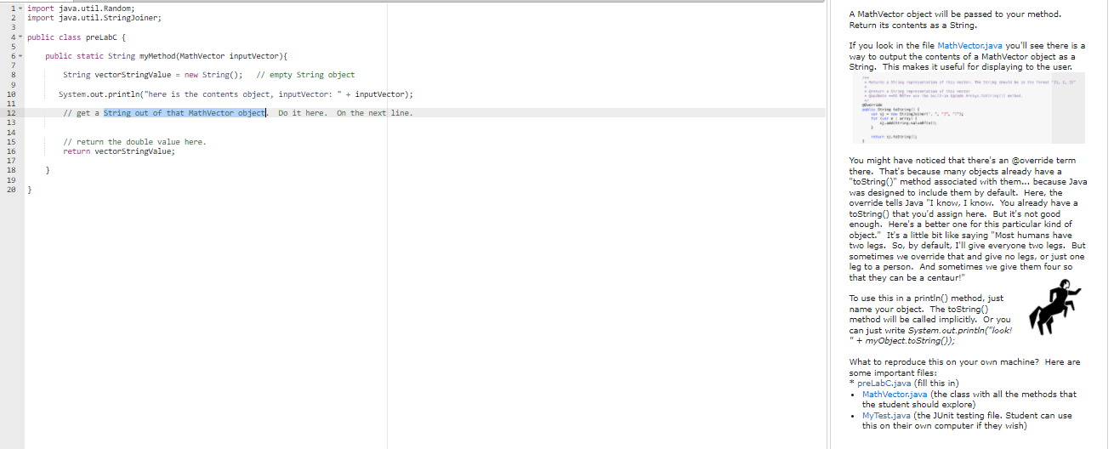Click the 'import java.util.Random;' line
Image resolution: width=1114 pixels, height=449 pixels.
(x=82, y=8)
